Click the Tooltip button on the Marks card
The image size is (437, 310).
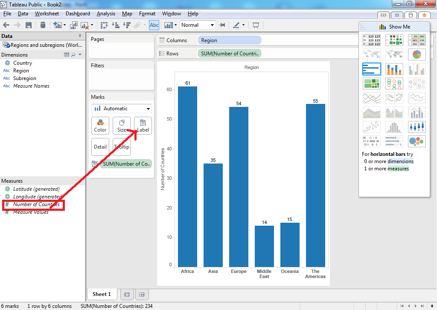pyautogui.click(x=122, y=146)
